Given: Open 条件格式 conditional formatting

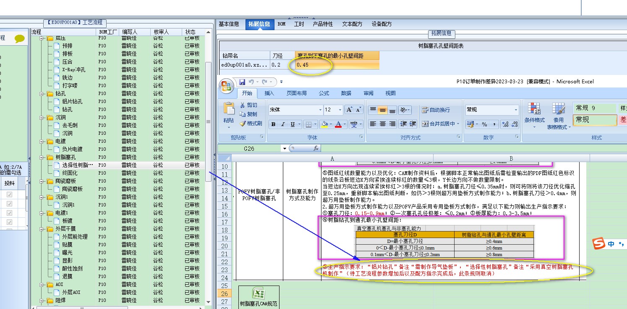Looking at the screenshot, I should pyautogui.click(x=534, y=116).
